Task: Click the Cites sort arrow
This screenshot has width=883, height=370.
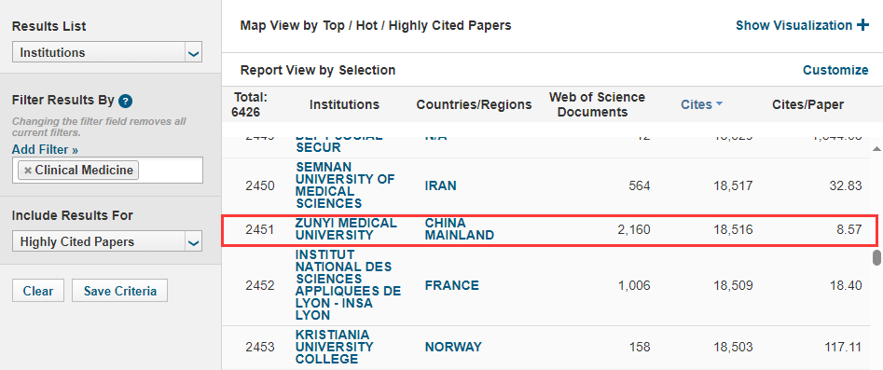Action: pyautogui.click(x=719, y=104)
